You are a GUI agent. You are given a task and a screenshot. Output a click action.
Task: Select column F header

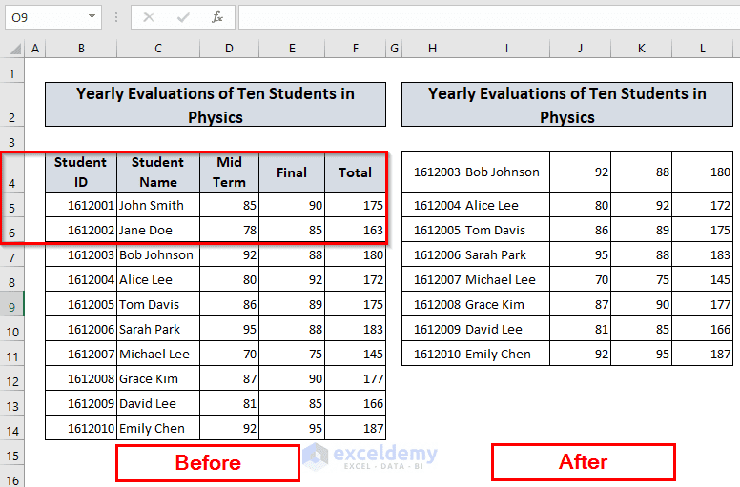tap(356, 49)
